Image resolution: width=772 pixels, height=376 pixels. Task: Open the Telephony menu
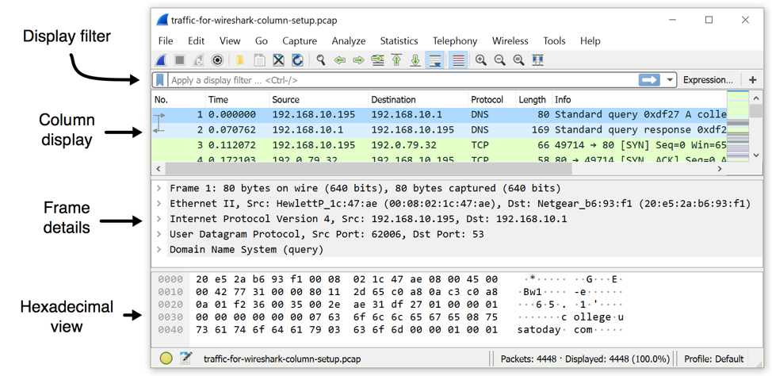point(455,41)
